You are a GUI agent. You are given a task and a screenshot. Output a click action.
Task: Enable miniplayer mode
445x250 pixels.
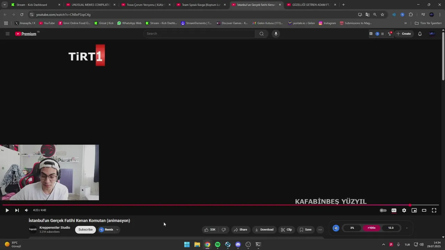(414, 210)
